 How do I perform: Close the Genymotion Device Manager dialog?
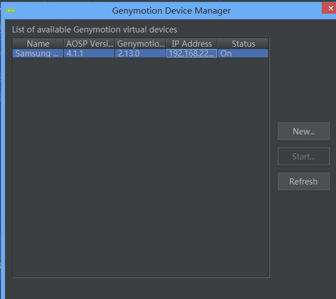(330, 8)
